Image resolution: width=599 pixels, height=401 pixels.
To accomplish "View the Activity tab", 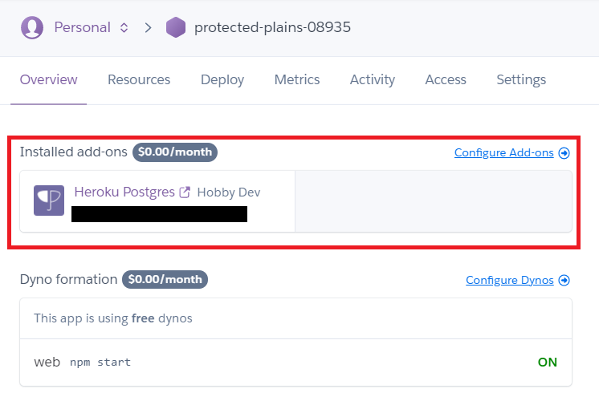I will [x=373, y=79].
